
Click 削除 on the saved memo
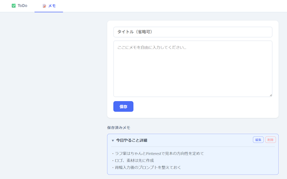pos(270,140)
